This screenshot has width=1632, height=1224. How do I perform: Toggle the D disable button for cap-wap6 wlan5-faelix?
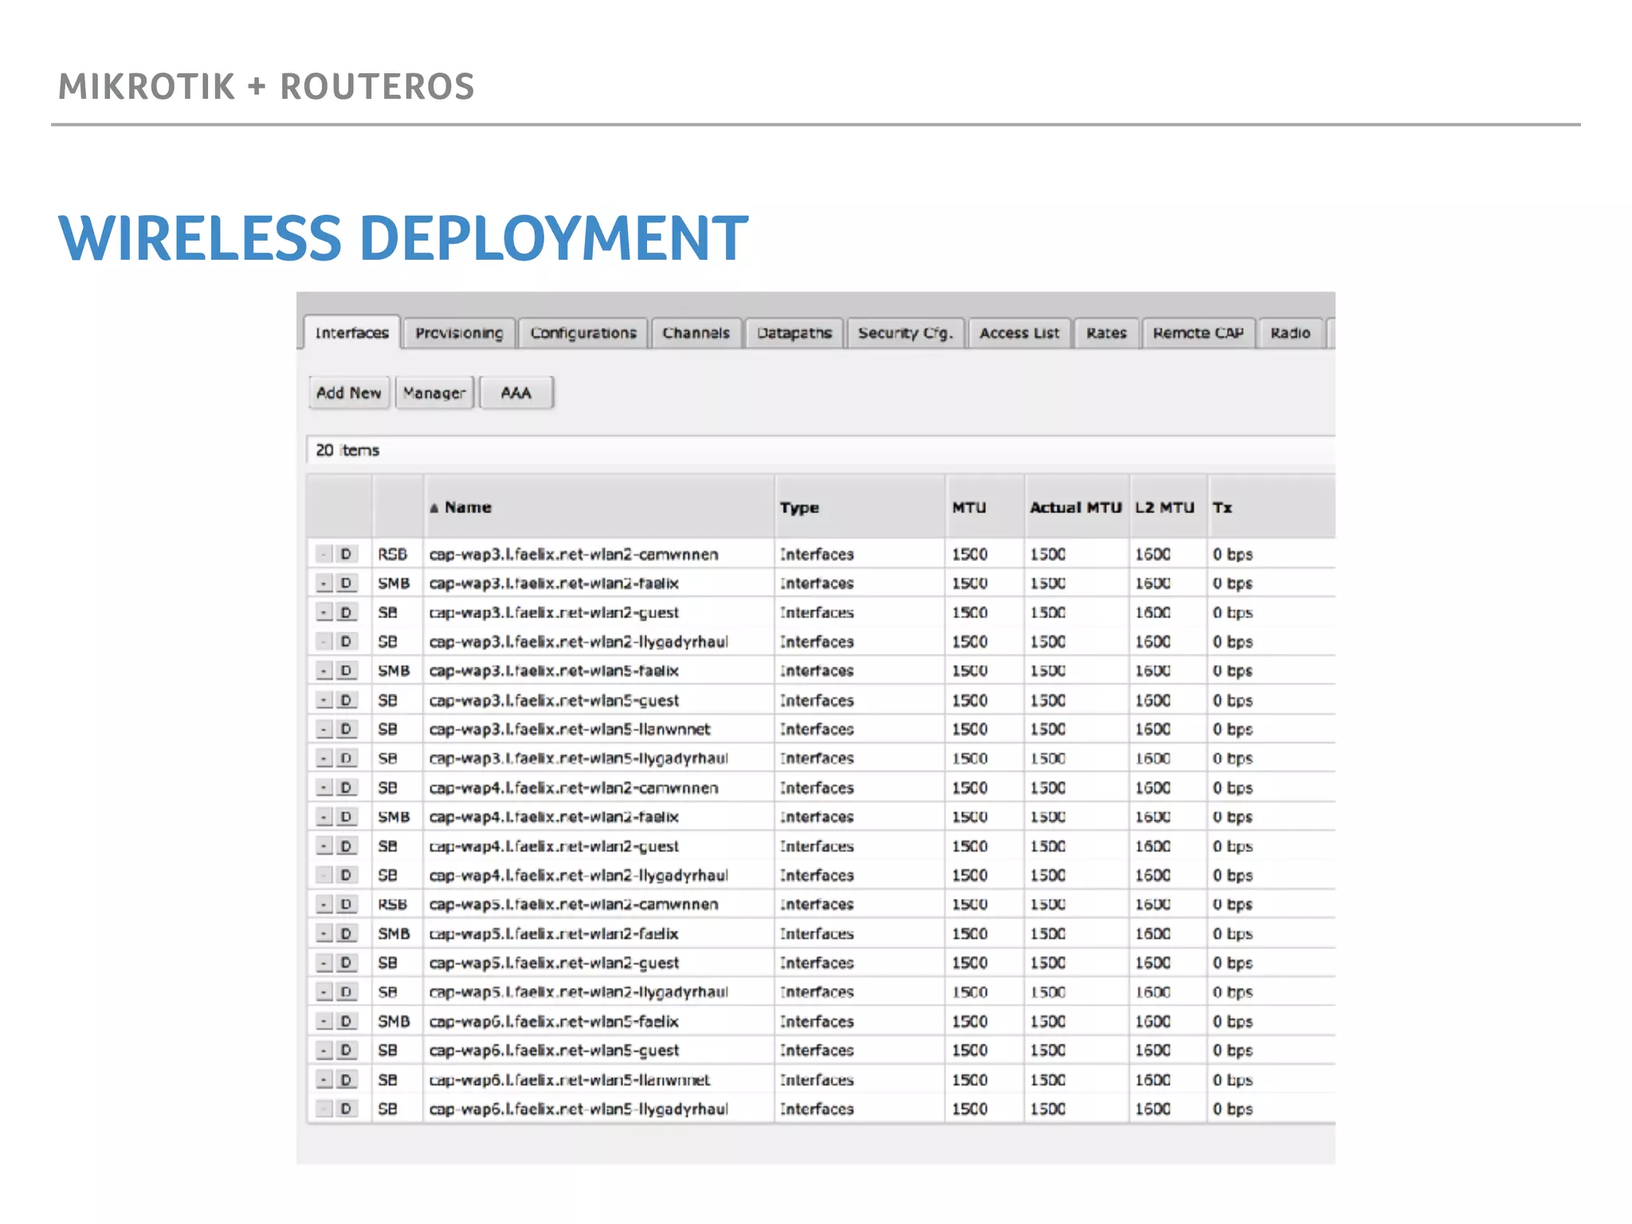pos(346,1022)
